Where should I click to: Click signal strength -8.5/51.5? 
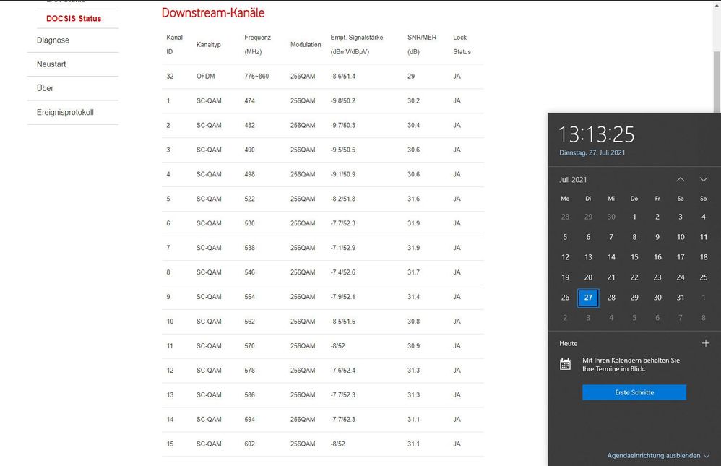(342, 321)
